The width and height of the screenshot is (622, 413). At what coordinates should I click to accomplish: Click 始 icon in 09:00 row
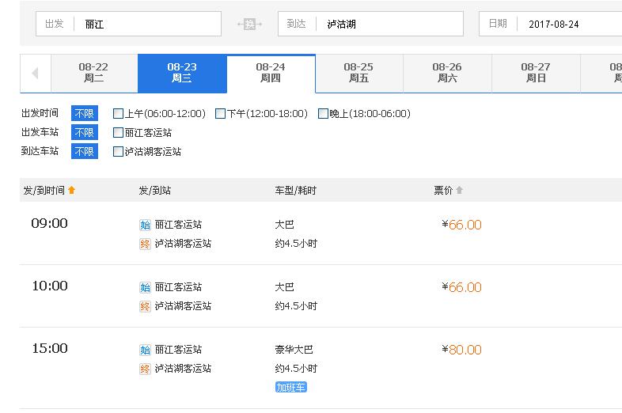(x=145, y=225)
